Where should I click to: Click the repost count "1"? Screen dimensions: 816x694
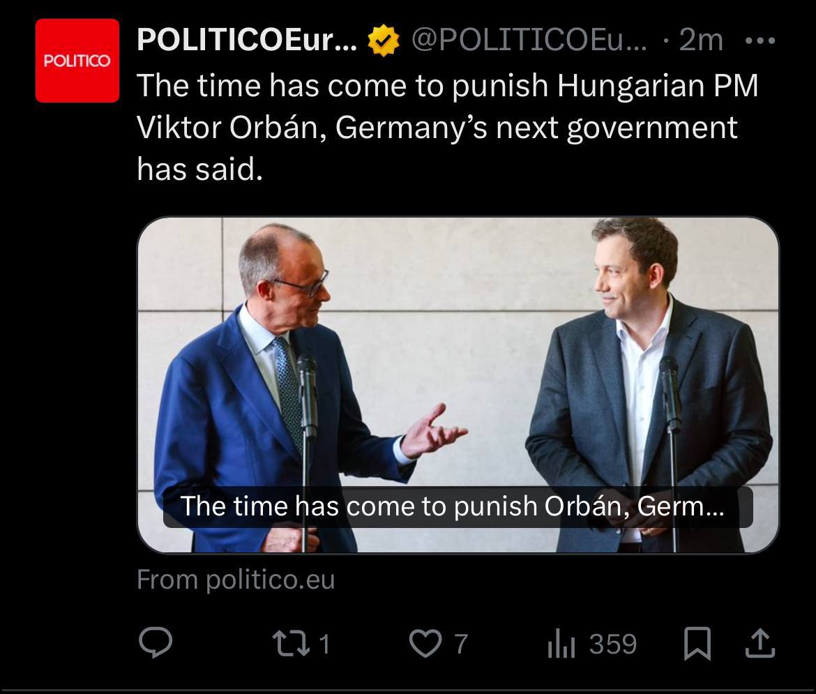324,643
